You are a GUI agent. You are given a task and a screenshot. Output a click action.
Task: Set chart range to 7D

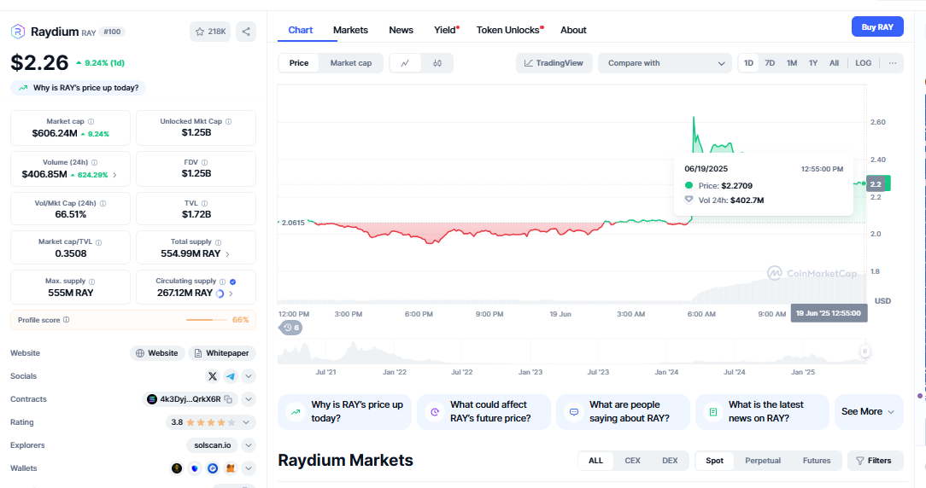(770, 63)
